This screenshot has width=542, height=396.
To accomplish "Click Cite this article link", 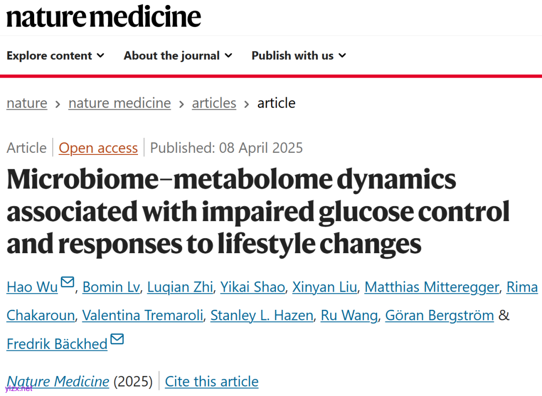I will pos(211,381).
